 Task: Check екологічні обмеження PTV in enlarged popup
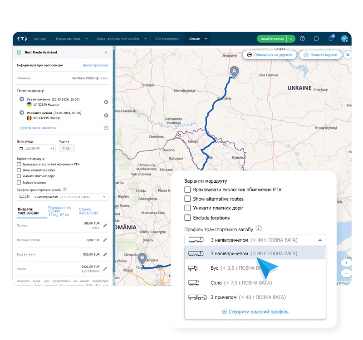(187, 189)
